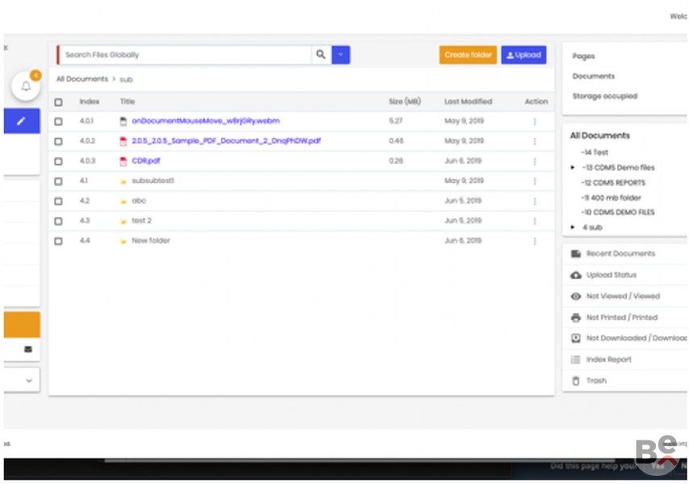Click the envelope icon in left sidebar
689x484 pixels.
click(x=28, y=349)
